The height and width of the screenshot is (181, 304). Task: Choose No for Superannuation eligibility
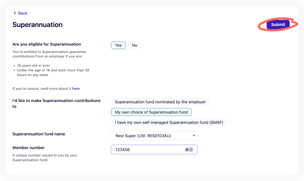tap(135, 45)
